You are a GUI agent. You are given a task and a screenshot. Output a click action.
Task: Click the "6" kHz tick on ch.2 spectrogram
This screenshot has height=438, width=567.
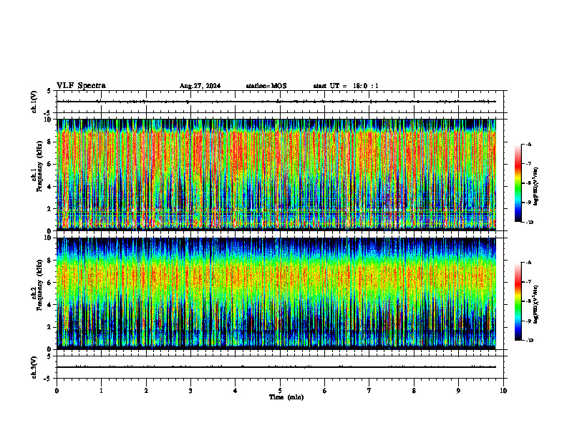click(50, 283)
